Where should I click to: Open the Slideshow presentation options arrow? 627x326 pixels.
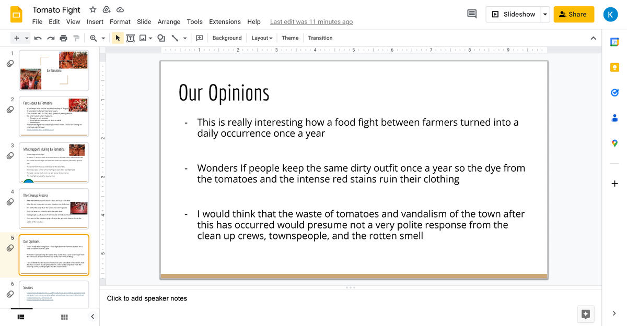pos(545,14)
